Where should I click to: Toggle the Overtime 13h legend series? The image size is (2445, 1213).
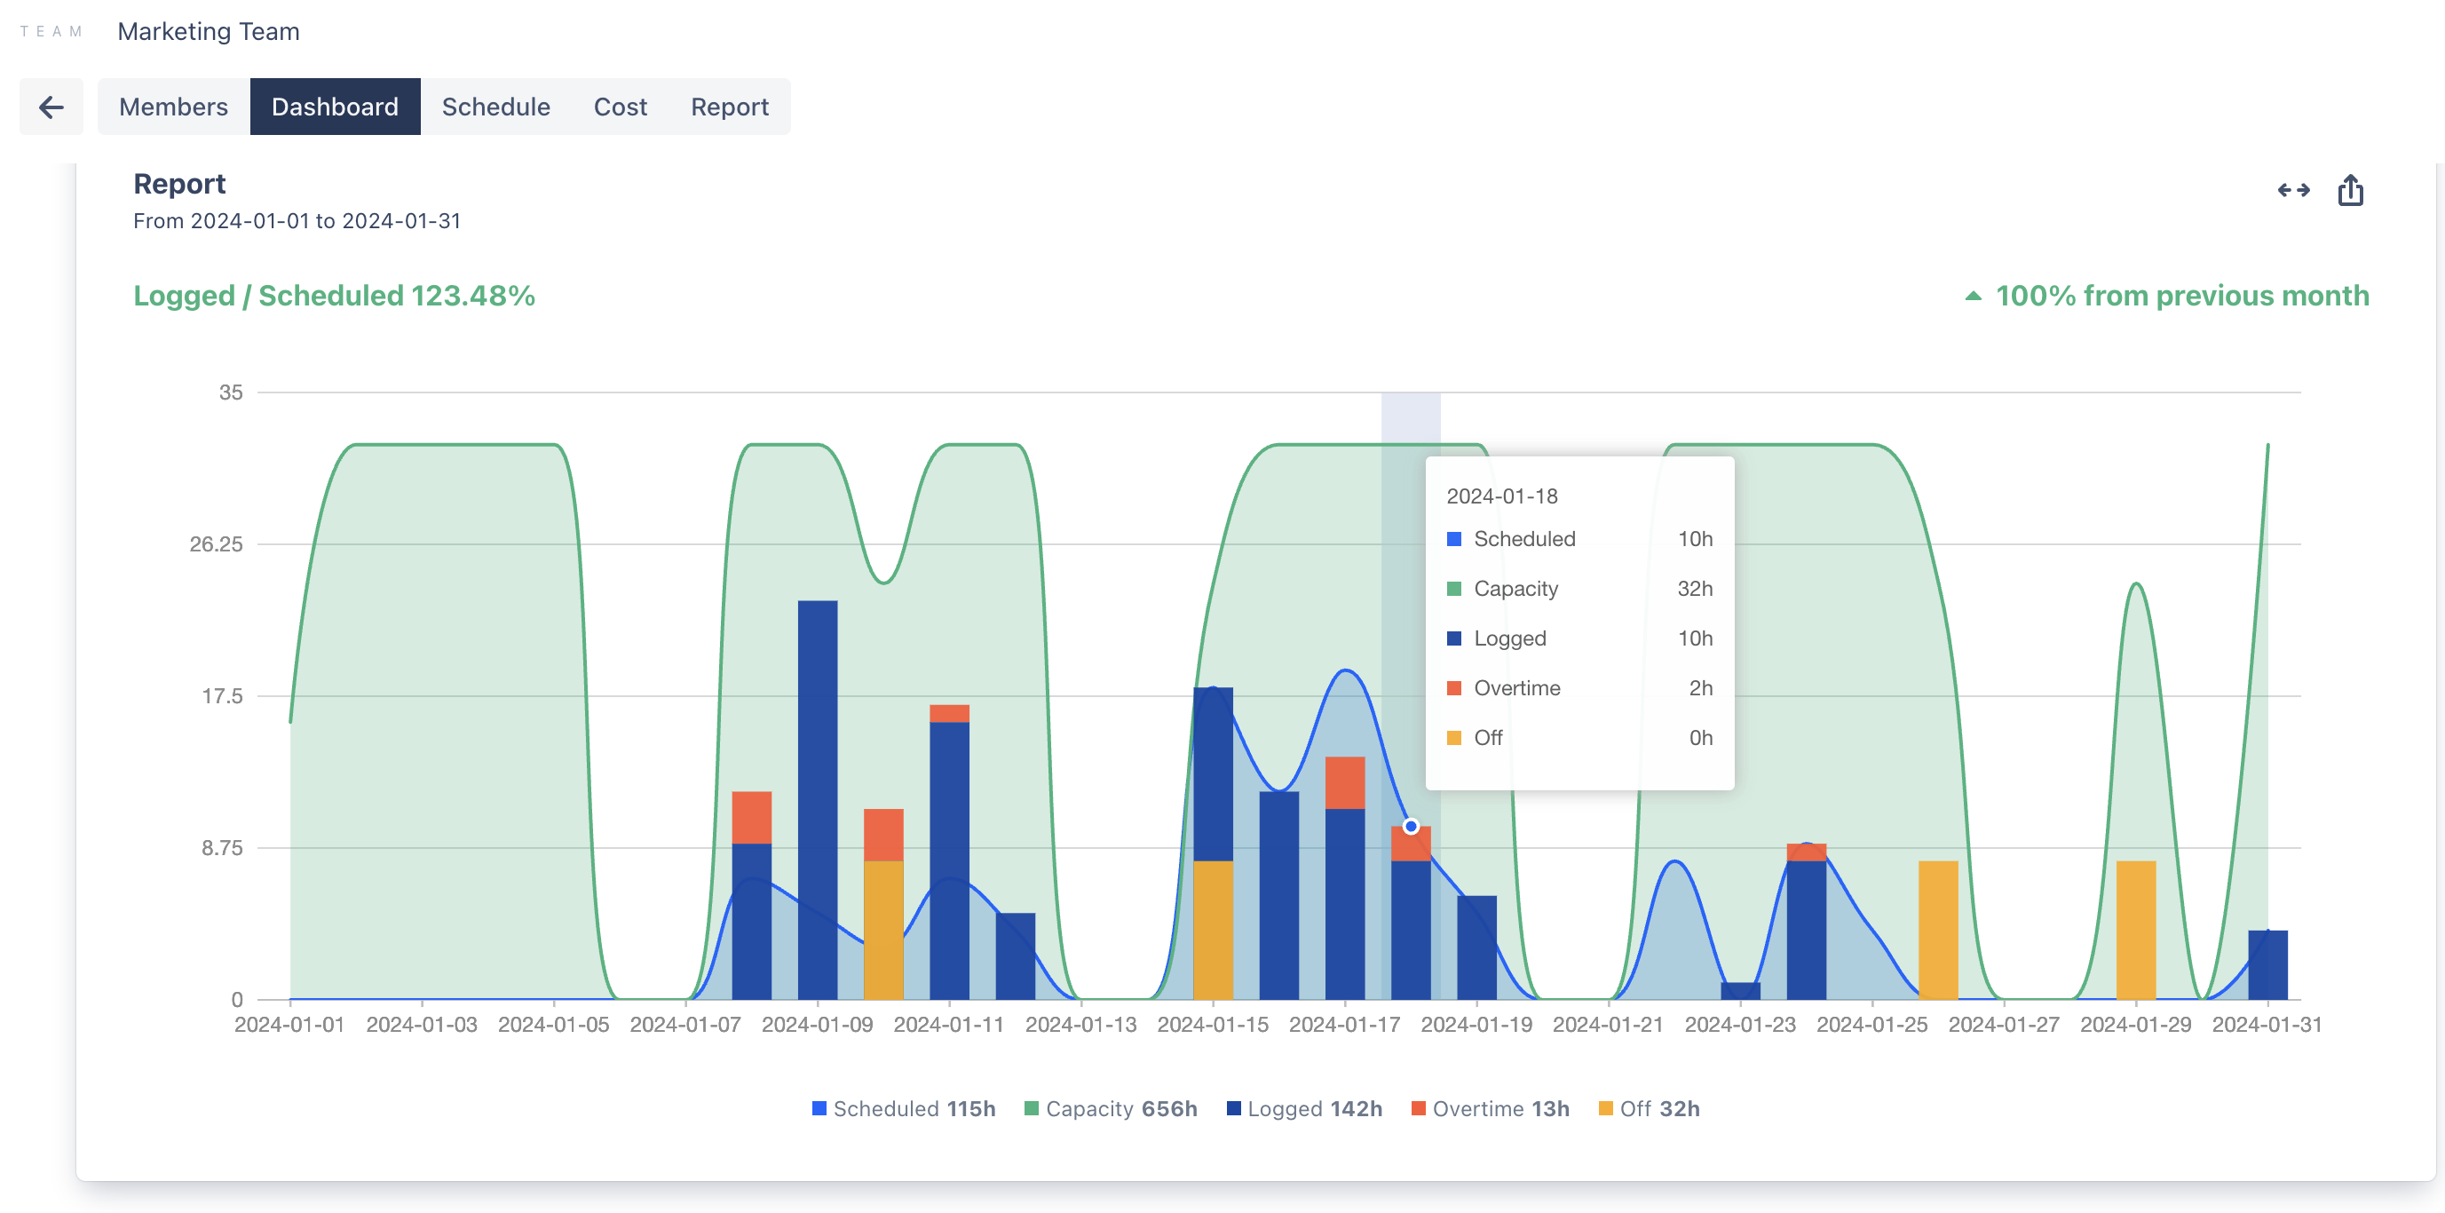[1490, 1108]
